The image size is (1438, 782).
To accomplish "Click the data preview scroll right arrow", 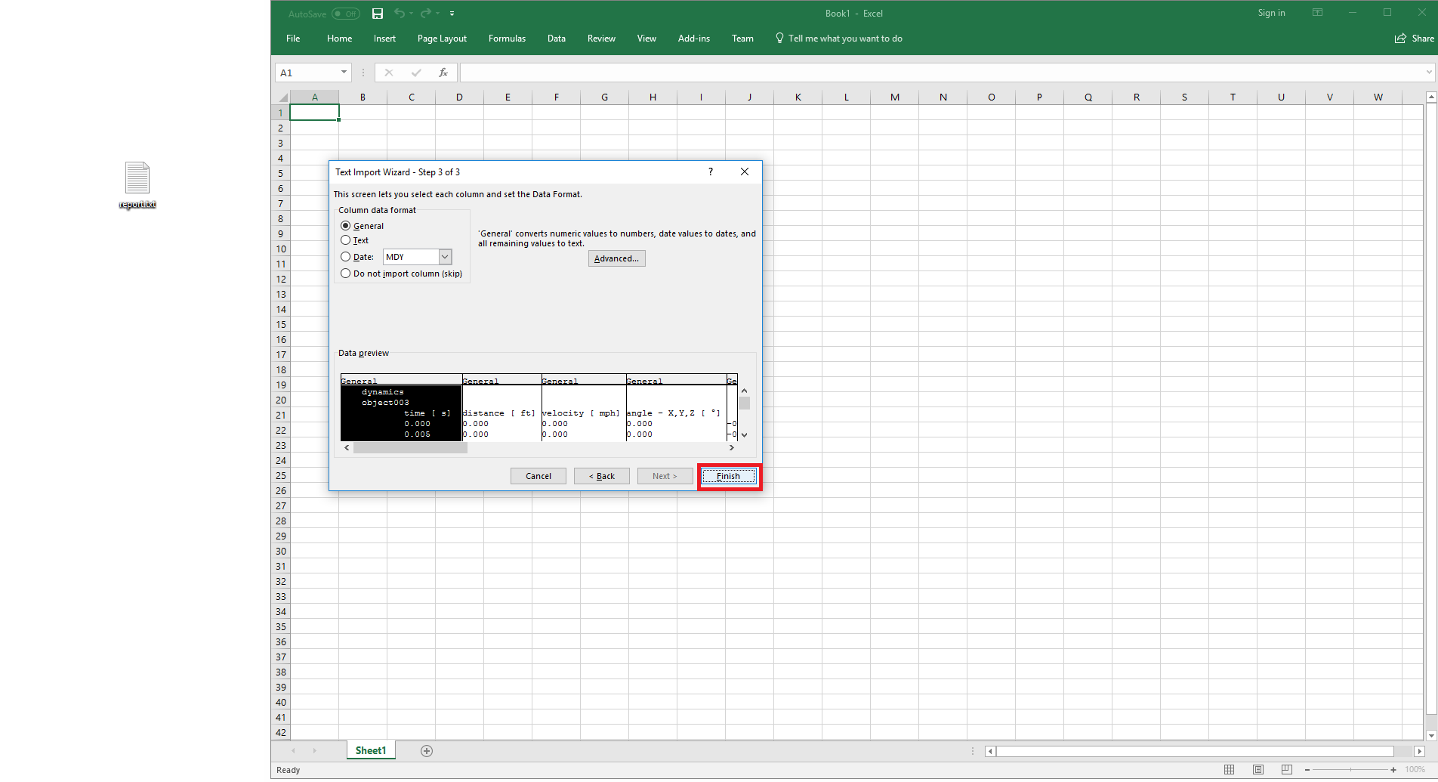I will (x=732, y=447).
